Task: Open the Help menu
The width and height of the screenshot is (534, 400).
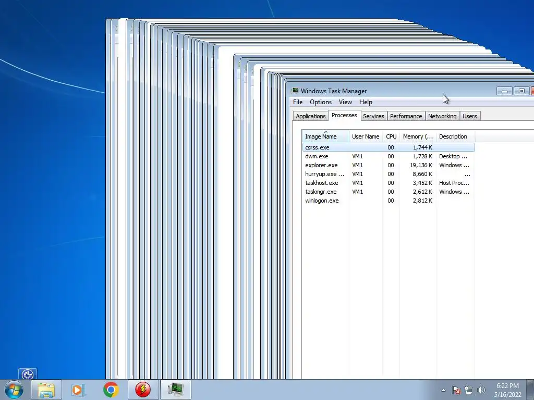Action: [x=366, y=102]
